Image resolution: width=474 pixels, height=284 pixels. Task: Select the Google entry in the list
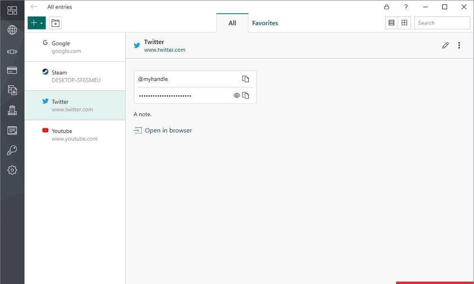click(x=75, y=47)
